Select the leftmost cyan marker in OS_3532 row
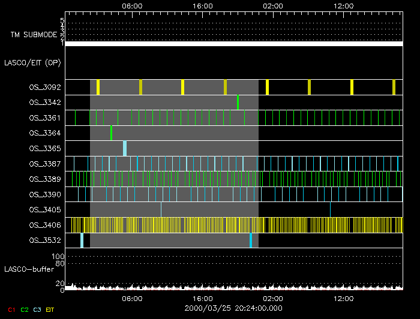This screenshot has width=420, height=319. [x=82, y=240]
